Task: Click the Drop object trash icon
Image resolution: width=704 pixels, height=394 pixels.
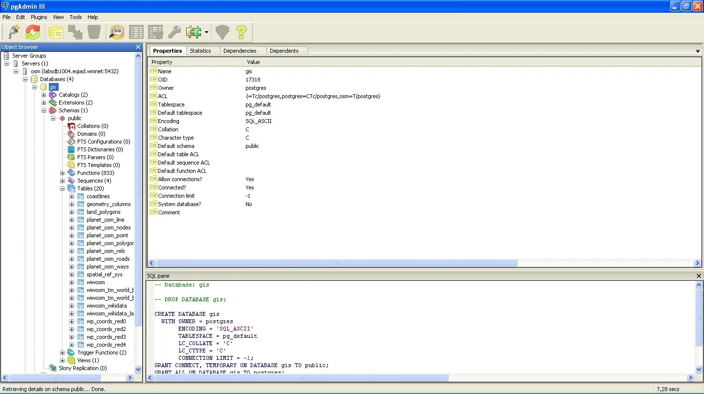Action: click(94, 33)
